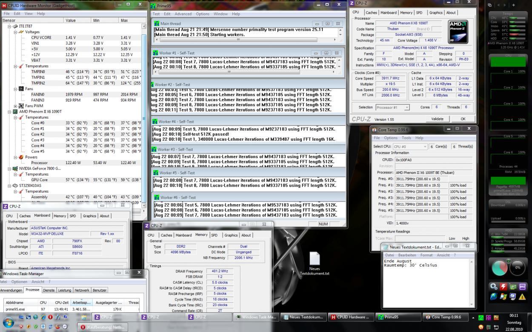The width and height of the screenshot is (532, 332).
Task: Open Tools menu in Core Temp
Action: click(406, 138)
